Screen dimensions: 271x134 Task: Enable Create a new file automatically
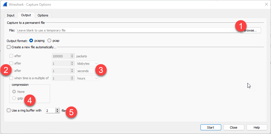[x=9, y=47]
